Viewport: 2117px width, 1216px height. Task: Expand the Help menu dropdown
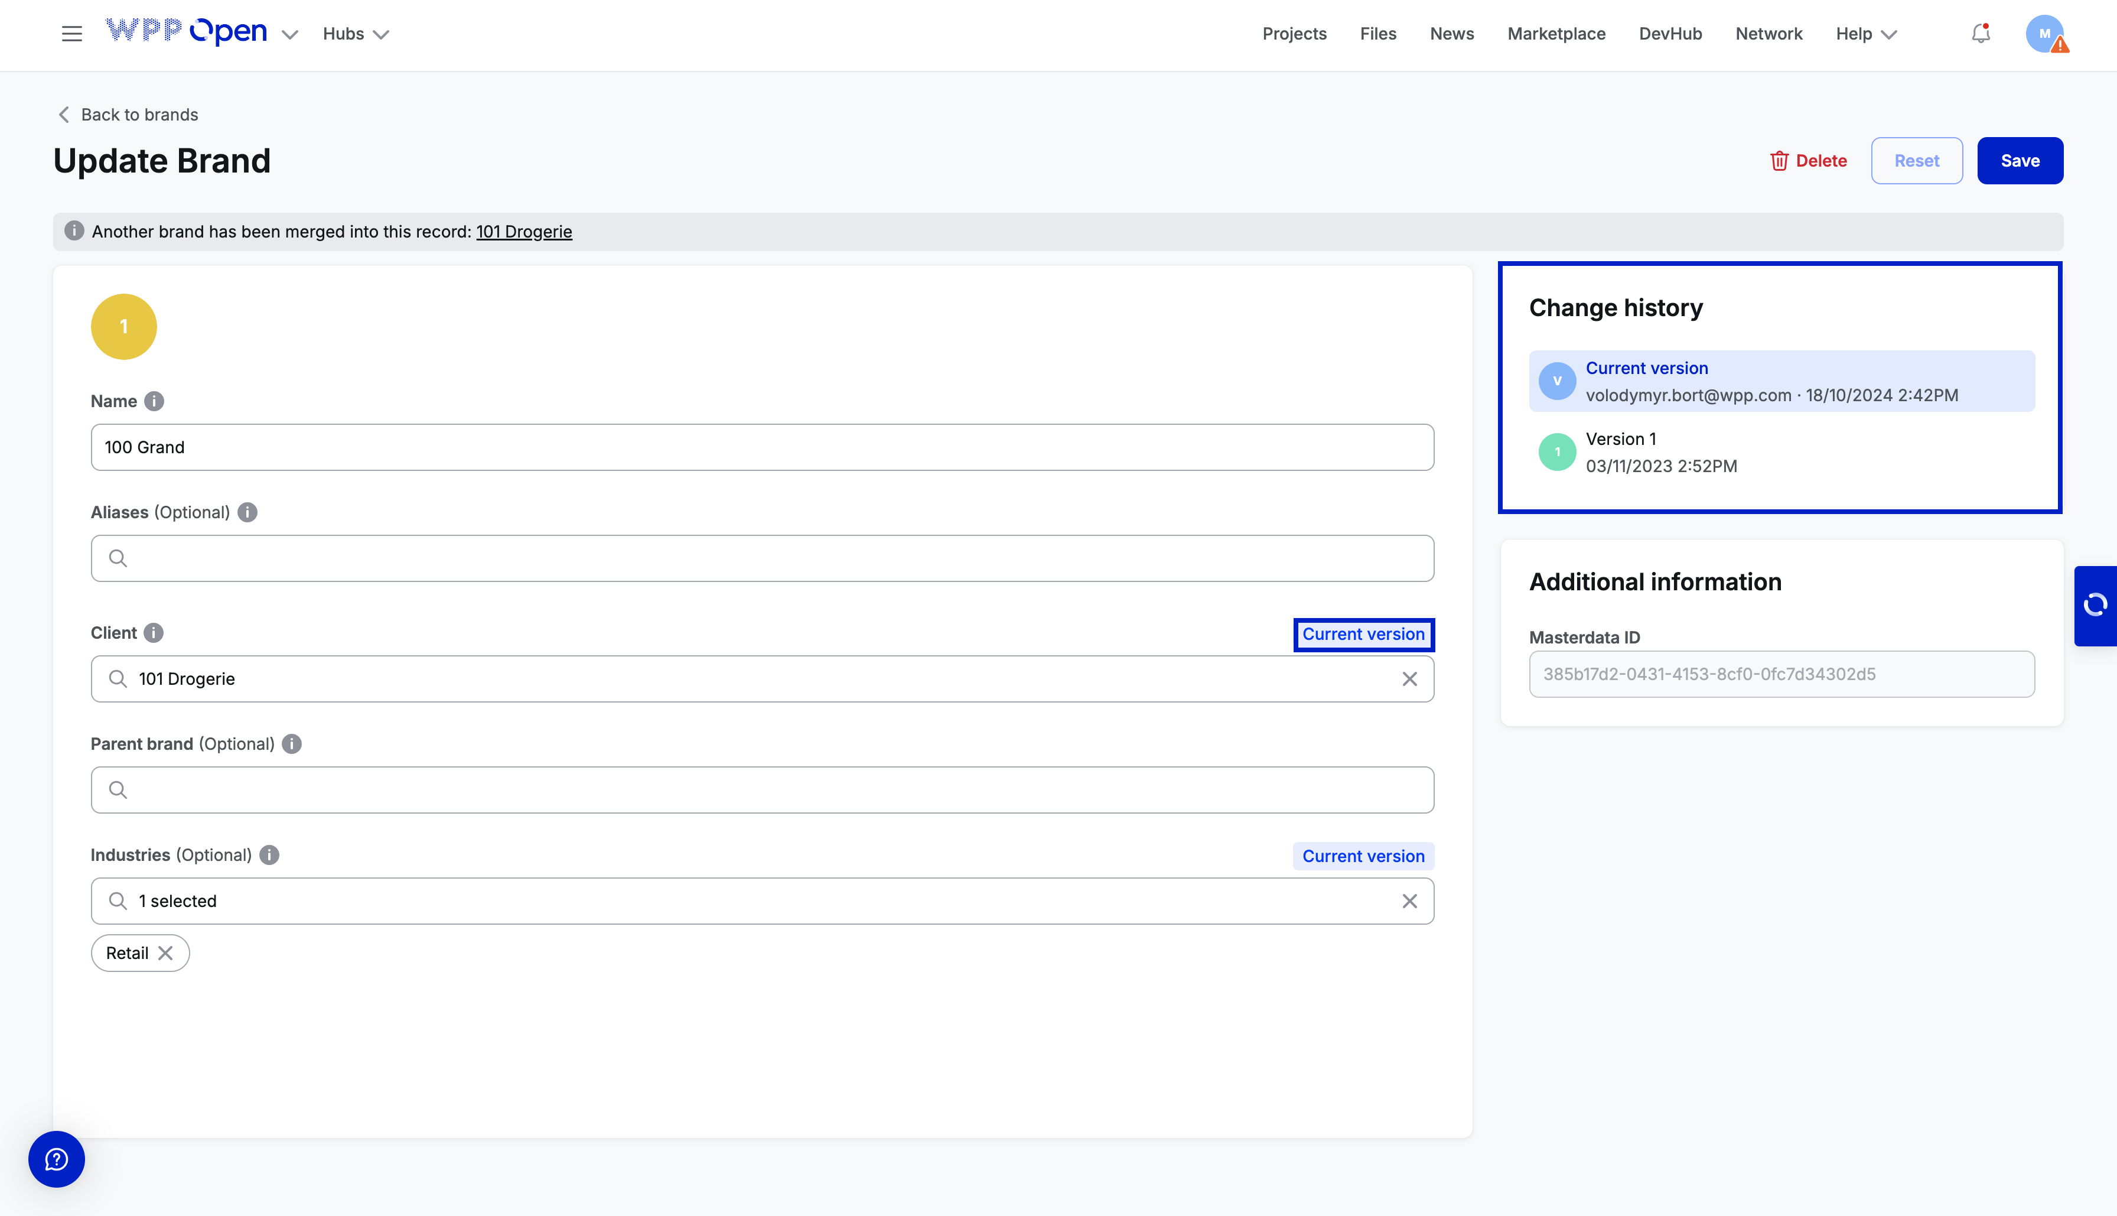pos(1866,34)
